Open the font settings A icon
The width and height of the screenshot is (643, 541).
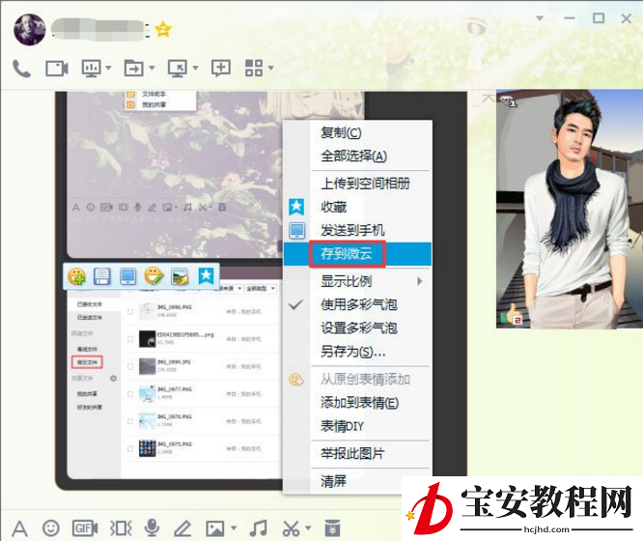click(19, 528)
